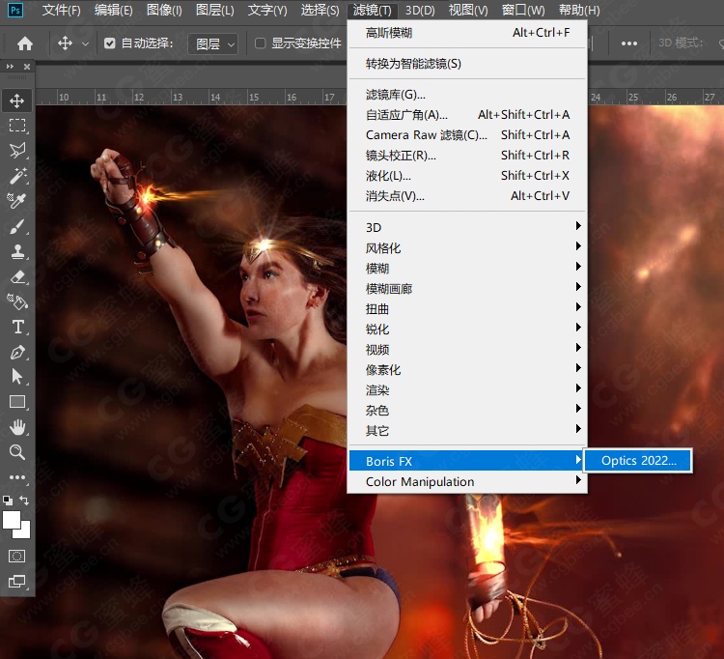Select the Rectangle shape tool
Viewport: 724px width, 659px height.
coord(17,402)
